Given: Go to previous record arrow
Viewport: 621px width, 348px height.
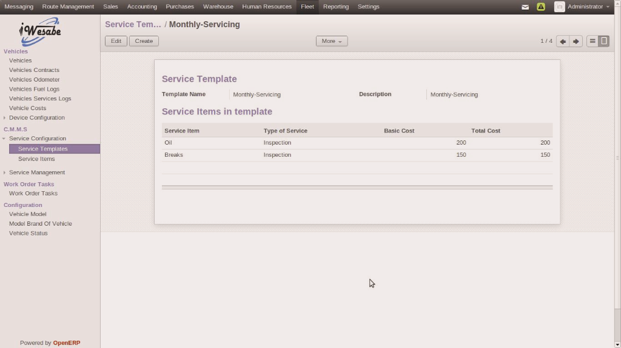Looking at the screenshot, I should click(x=563, y=41).
